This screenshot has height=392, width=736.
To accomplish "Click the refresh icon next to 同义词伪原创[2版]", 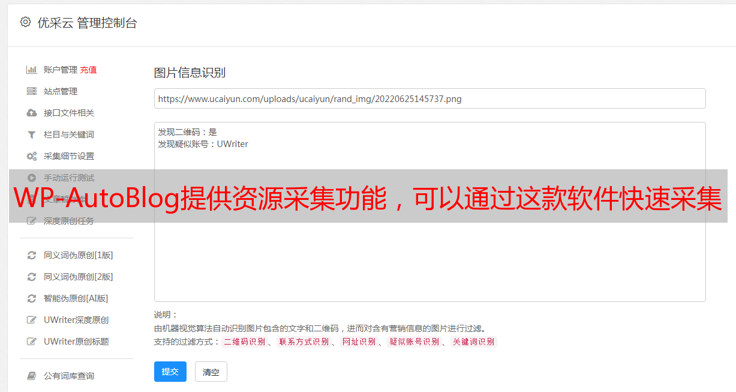I will click(32, 277).
